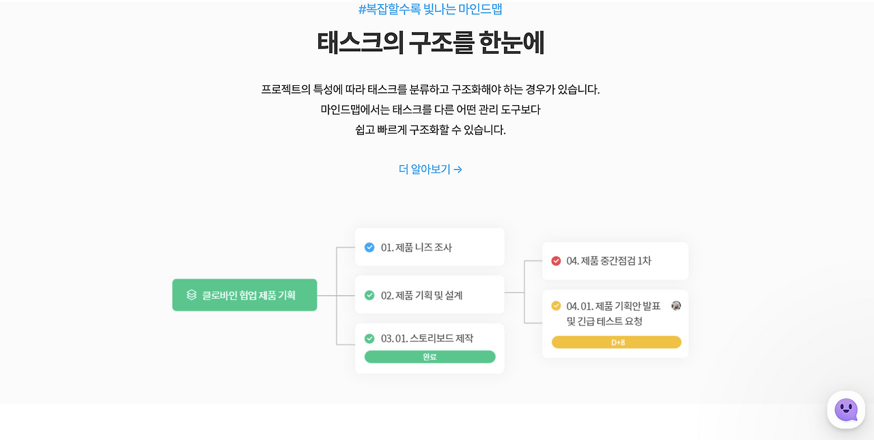Screen dimensions: 874x440
Task: Toggle blue check on 01. 제품 니즈 조사
Action: click(369, 247)
